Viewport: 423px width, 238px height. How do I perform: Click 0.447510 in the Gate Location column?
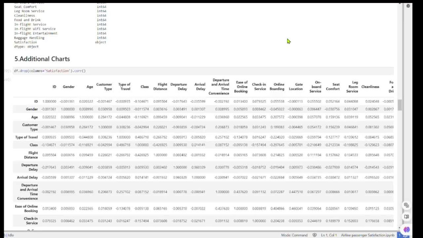pos(296,192)
